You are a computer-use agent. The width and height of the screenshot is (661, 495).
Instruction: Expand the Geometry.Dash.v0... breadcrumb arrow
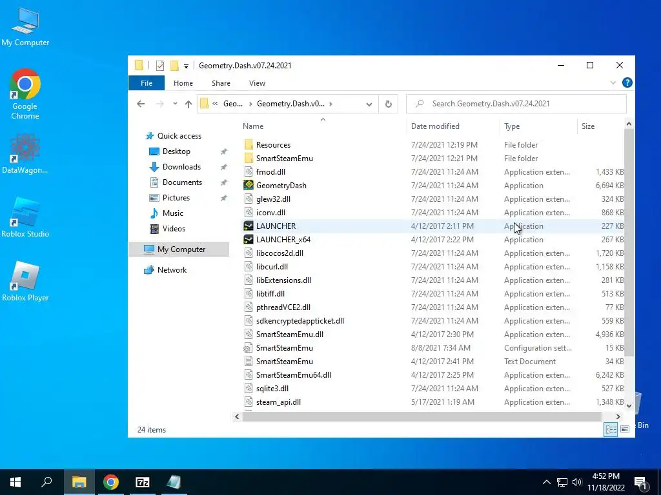coord(331,104)
